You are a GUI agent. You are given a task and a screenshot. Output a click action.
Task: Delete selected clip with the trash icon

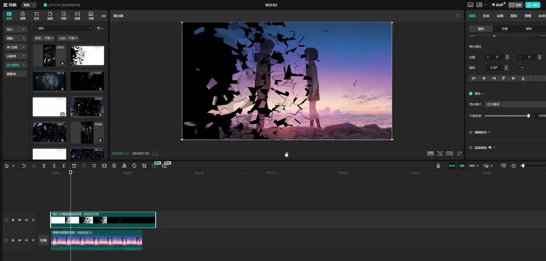[x=74, y=165]
